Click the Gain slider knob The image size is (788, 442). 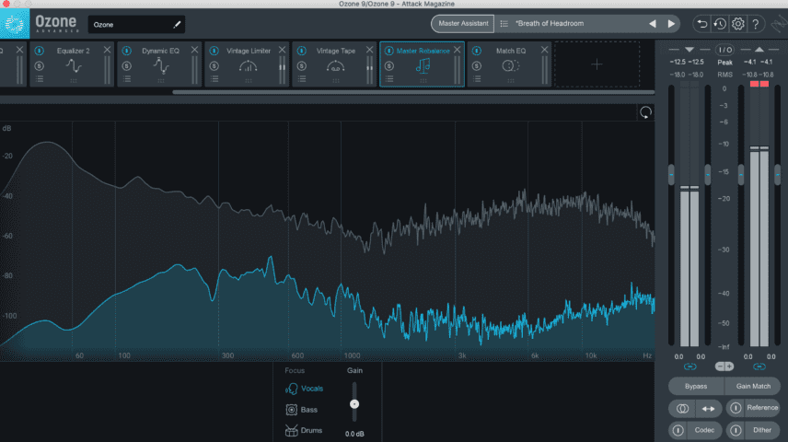[x=354, y=403]
